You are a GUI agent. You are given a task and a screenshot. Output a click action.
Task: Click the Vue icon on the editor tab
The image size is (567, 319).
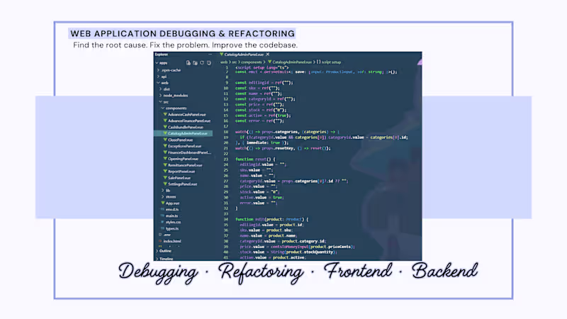(221, 55)
